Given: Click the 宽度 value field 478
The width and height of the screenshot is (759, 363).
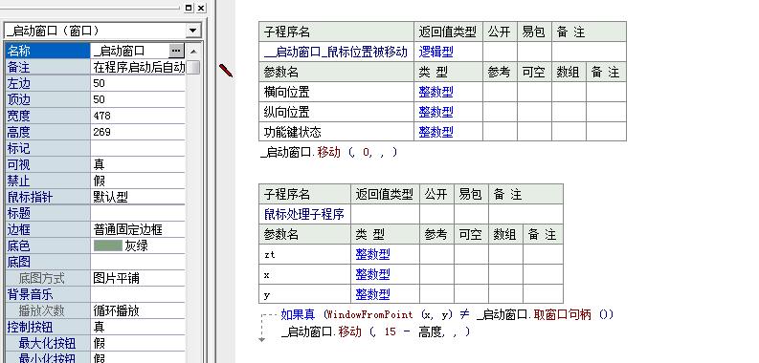Looking at the screenshot, I should (138, 116).
